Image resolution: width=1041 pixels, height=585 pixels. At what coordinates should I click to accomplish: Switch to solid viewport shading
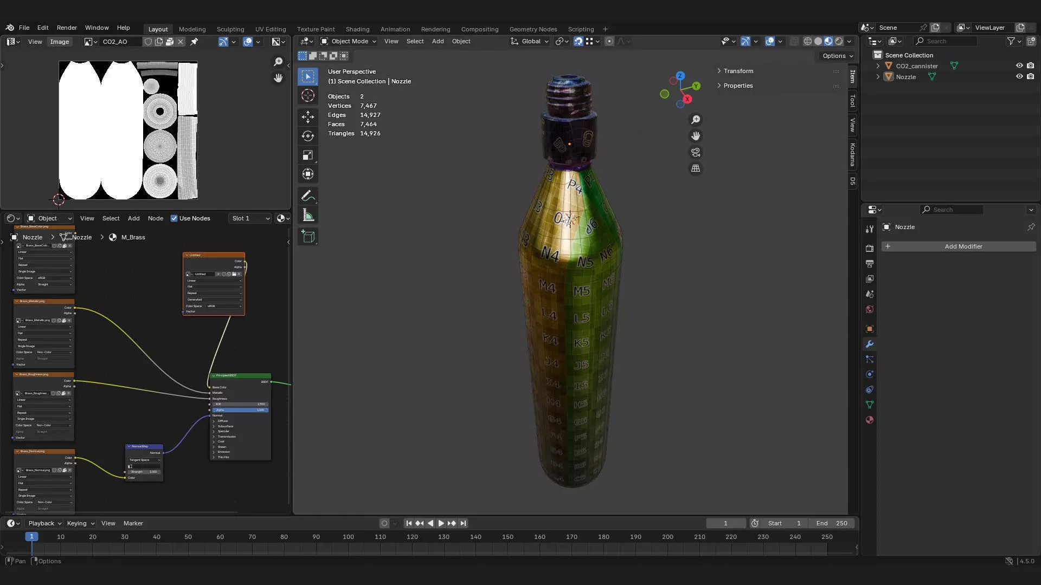818,41
